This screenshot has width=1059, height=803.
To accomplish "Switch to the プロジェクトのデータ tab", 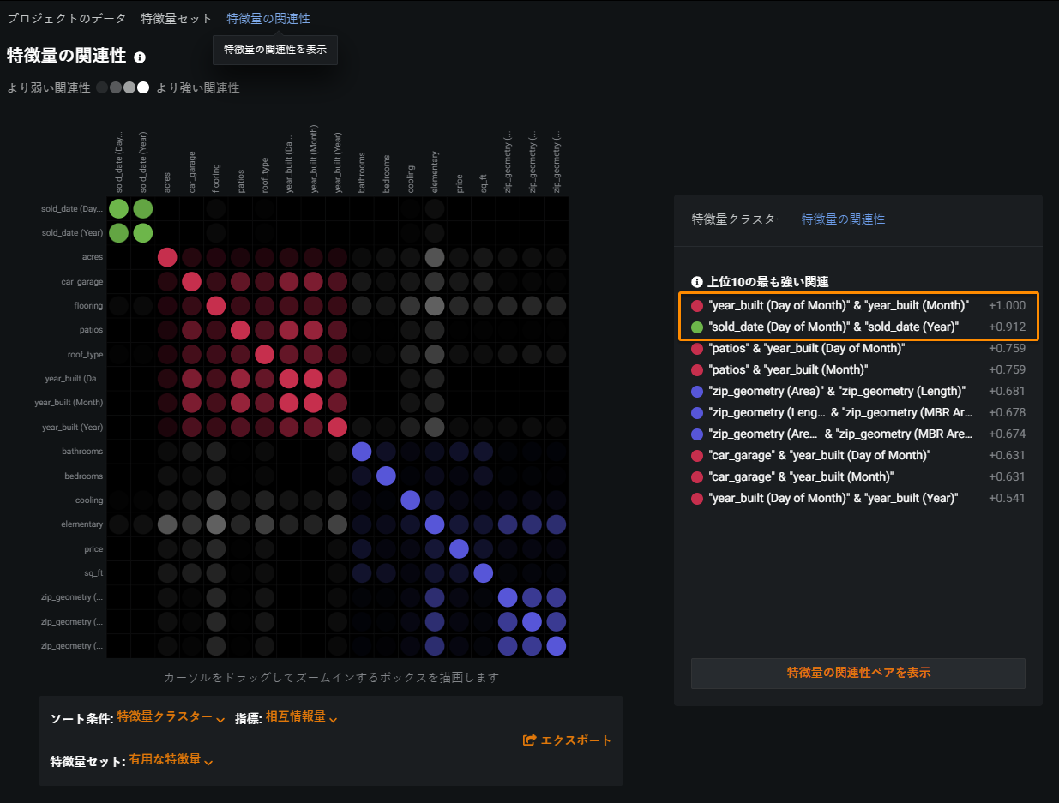I will (x=66, y=18).
